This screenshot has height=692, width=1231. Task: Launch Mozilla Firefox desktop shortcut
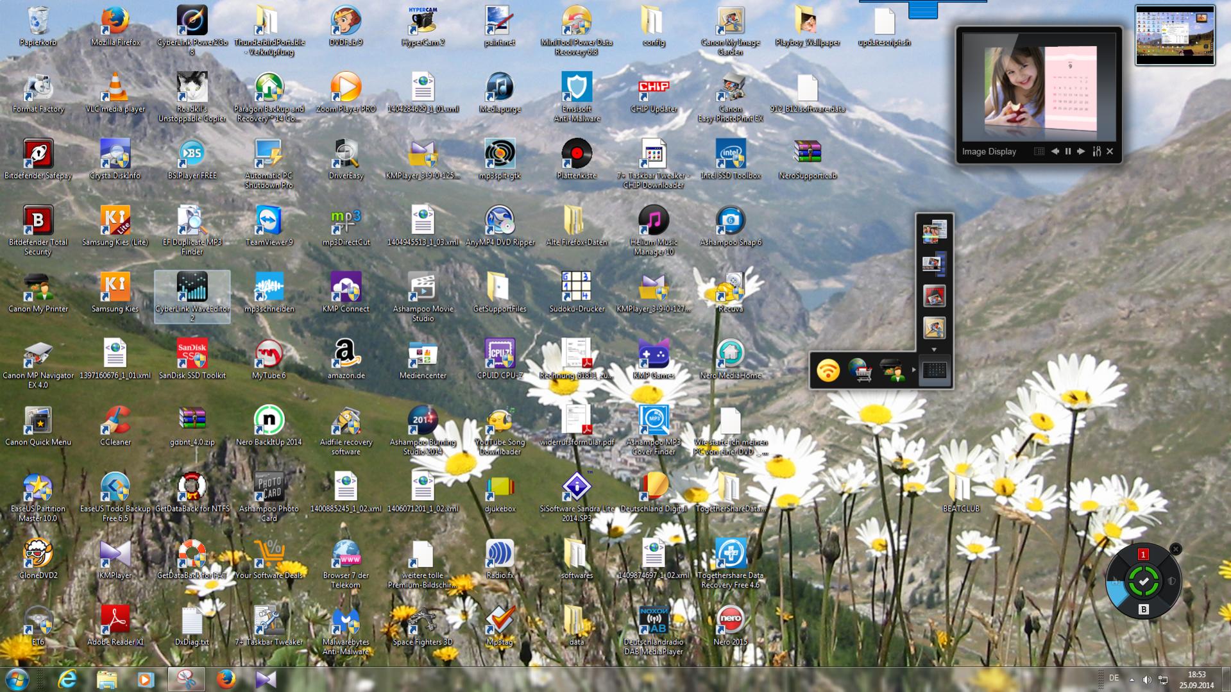click(115, 26)
